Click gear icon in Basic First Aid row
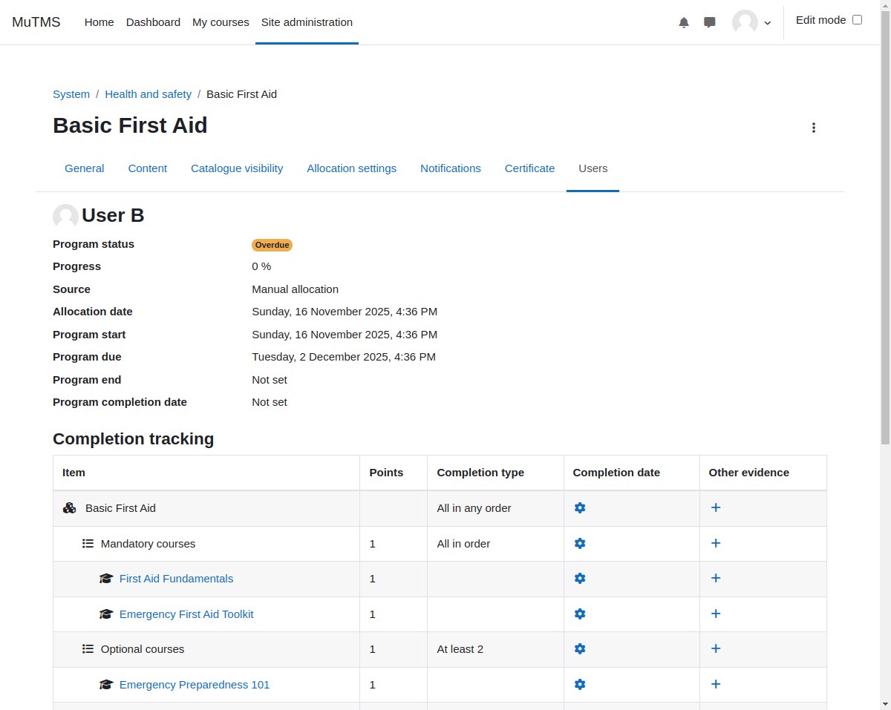This screenshot has height=710, width=891. (x=580, y=508)
